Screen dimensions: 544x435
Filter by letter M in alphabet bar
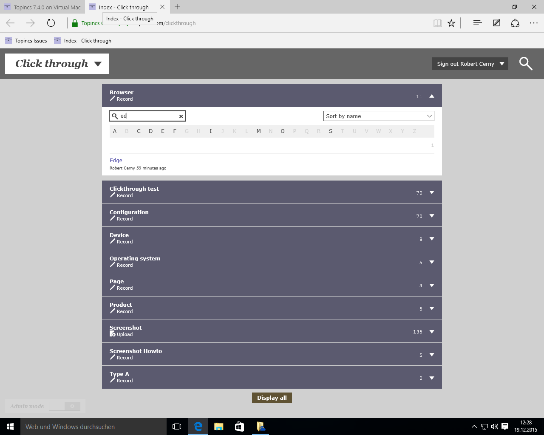pyautogui.click(x=258, y=131)
